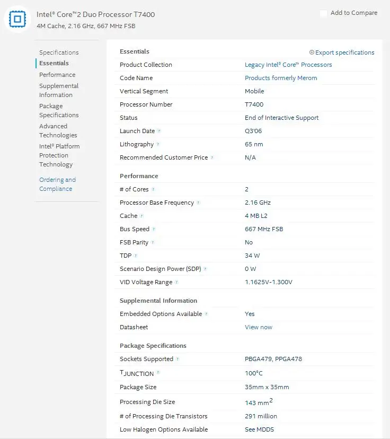Viewport: 390px width, 439px height.
Task: Click the Export specifications download icon
Action: (x=313, y=52)
